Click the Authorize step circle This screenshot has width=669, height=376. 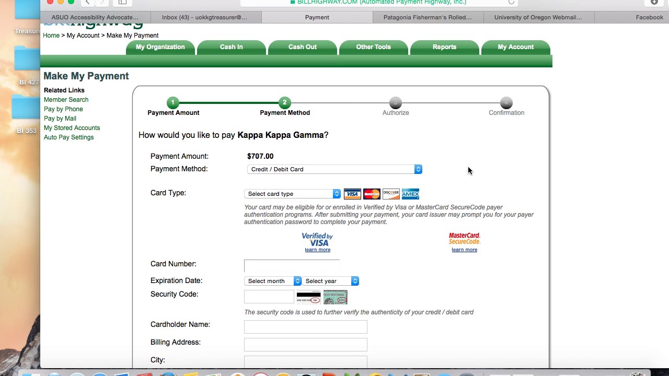click(396, 102)
